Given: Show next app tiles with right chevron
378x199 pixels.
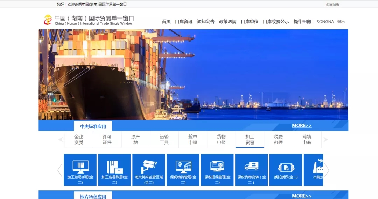Looking at the screenshot, I should 327,170.
